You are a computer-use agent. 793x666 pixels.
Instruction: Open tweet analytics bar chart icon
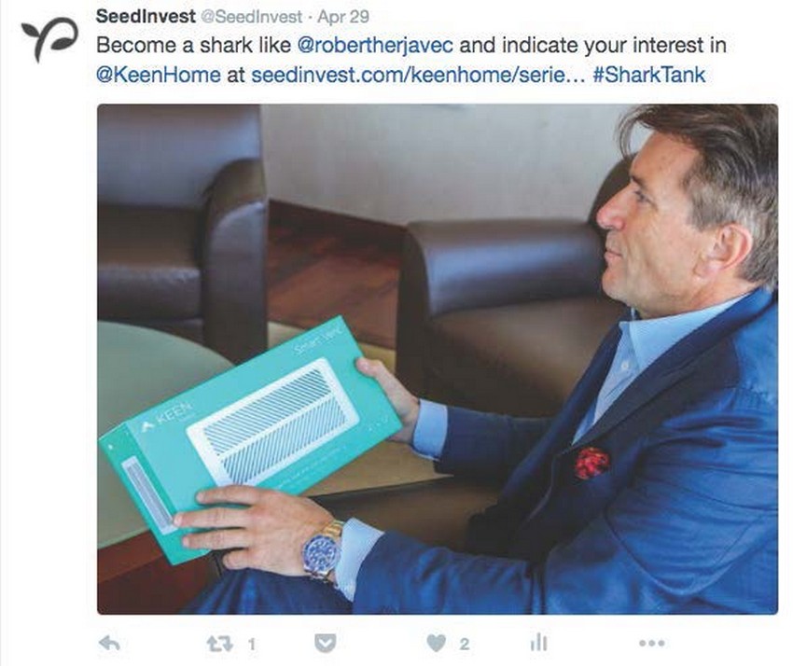(538, 643)
